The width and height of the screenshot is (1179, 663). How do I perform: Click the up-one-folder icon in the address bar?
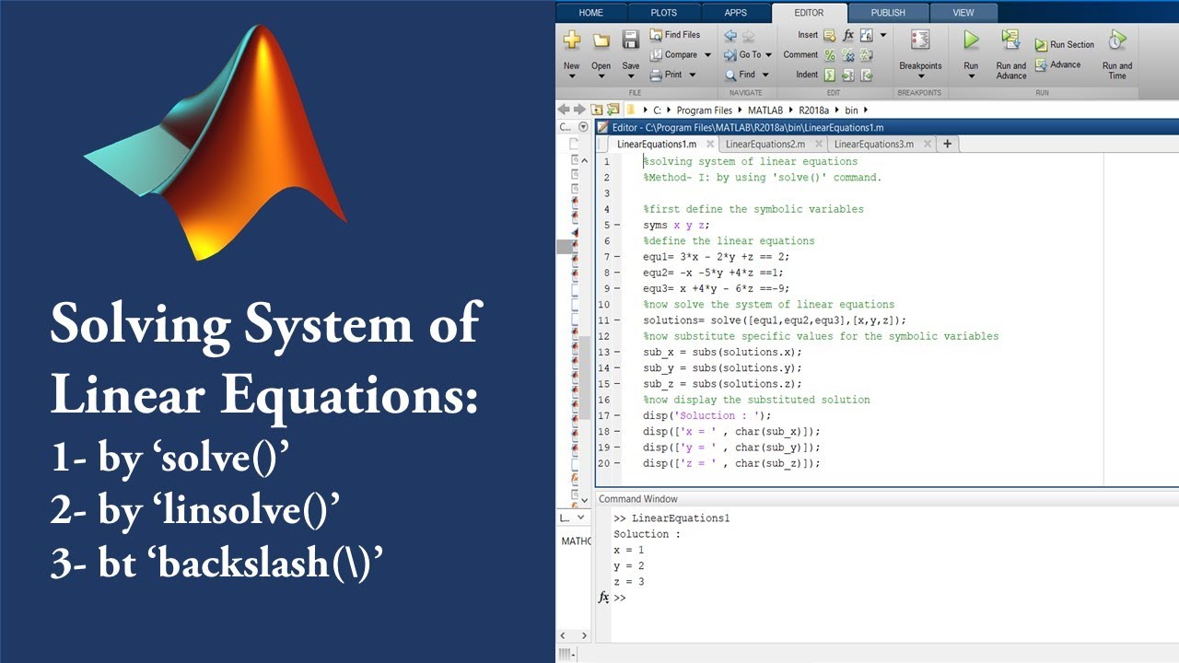(597, 110)
